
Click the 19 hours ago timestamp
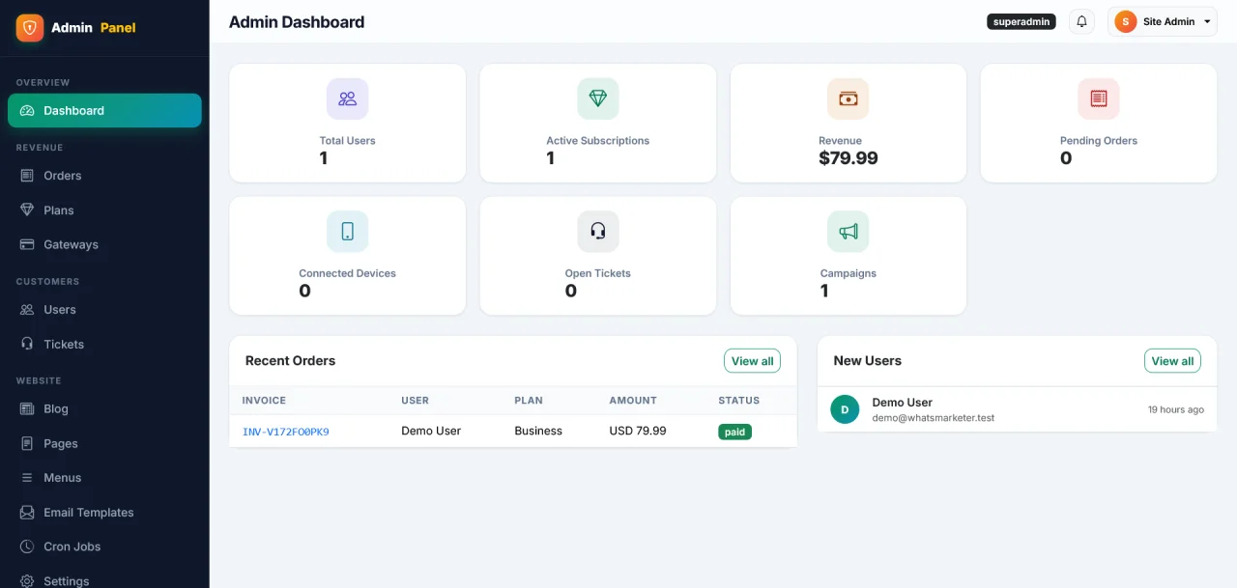point(1175,409)
